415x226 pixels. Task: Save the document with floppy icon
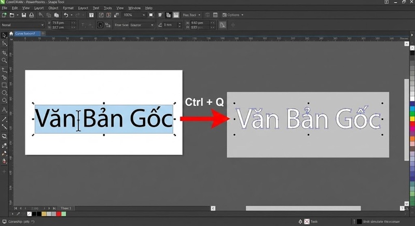24,15
